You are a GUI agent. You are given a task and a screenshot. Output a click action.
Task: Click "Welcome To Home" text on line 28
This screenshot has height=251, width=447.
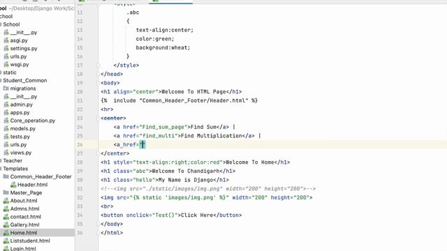[250, 162]
